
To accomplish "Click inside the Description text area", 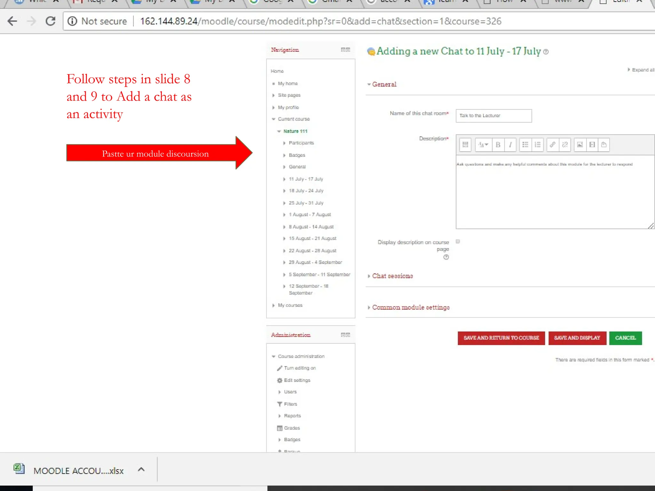I will 555,192.
